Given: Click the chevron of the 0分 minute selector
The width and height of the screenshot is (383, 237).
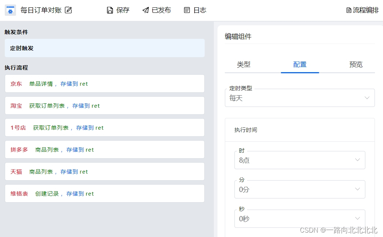Looking at the screenshot, I should pyautogui.click(x=357, y=189).
